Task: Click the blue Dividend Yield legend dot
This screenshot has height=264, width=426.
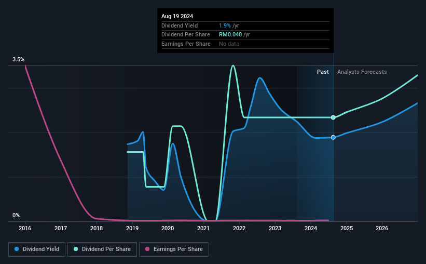Action: (x=17, y=249)
